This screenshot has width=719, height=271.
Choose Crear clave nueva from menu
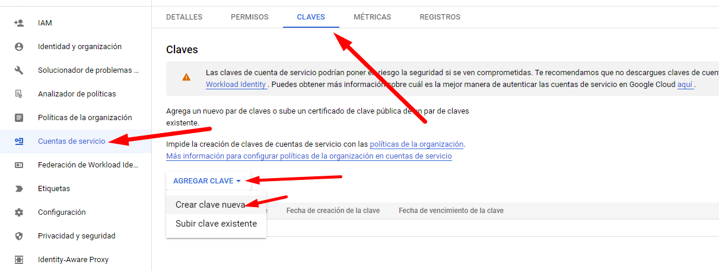[210, 205]
